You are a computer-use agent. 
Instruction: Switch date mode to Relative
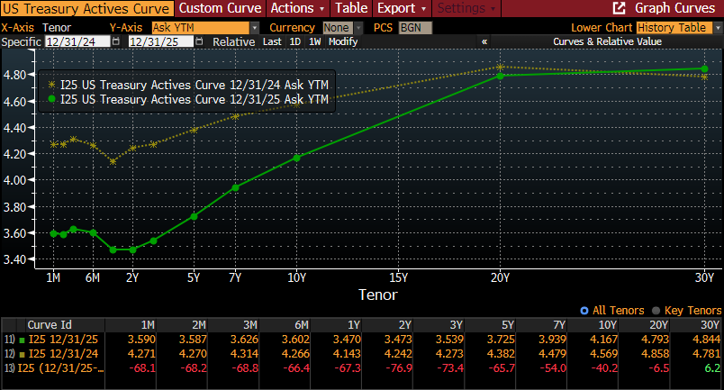[x=233, y=42]
